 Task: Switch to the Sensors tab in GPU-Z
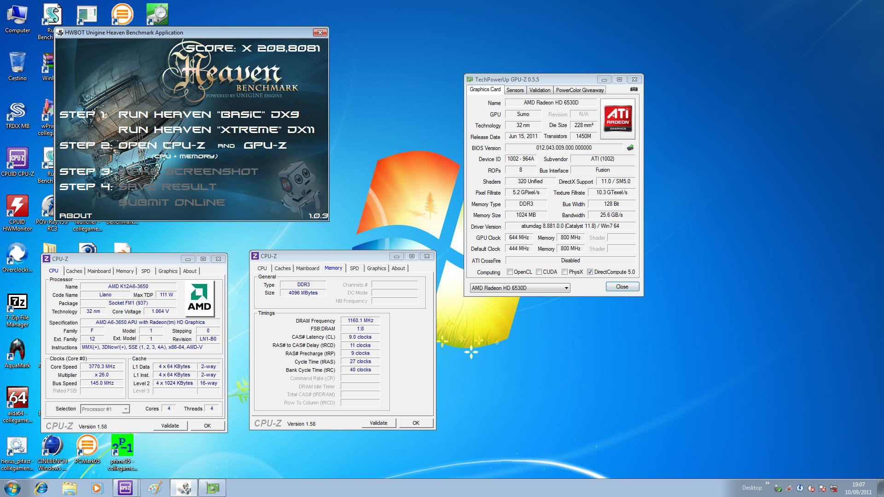[515, 90]
